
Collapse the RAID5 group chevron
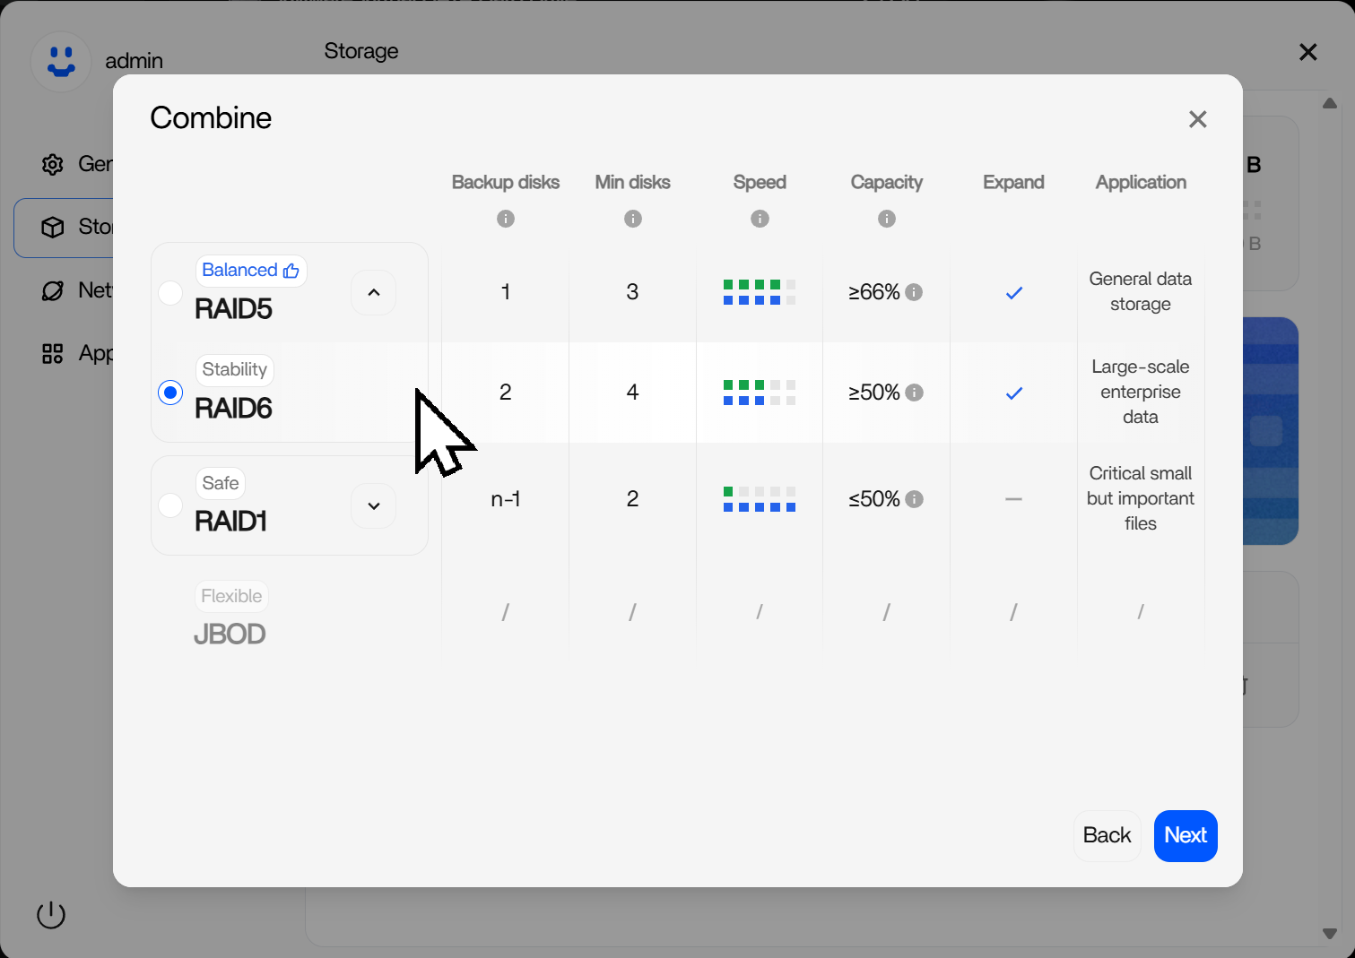point(374,292)
